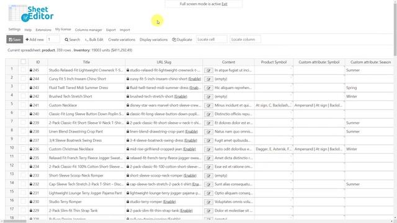Click lock icon beside ID 230
The height and width of the screenshot is (223, 397).
pos(31,201)
